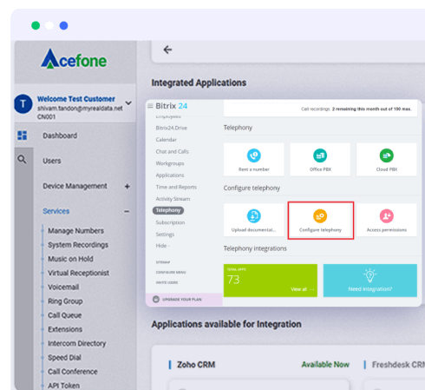Click the CONFIGURE MENU link
This screenshot has width=425, height=390.
point(171,273)
